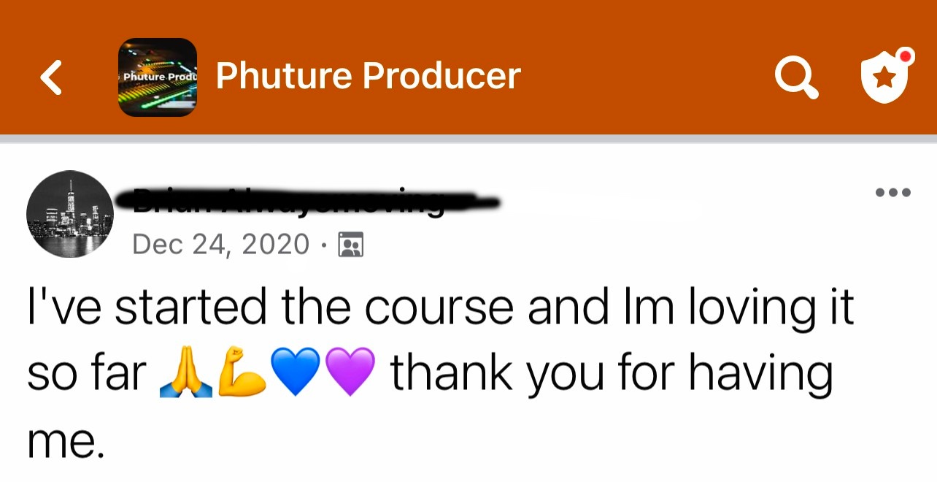Click the Dec 24, 2020 timestamp
937x482 pixels.
coord(221,244)
